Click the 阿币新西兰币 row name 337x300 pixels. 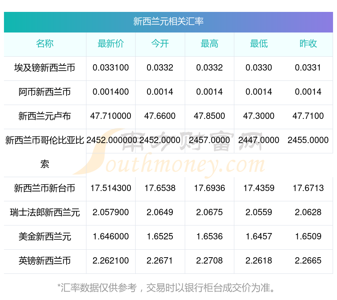click(45, 92)
